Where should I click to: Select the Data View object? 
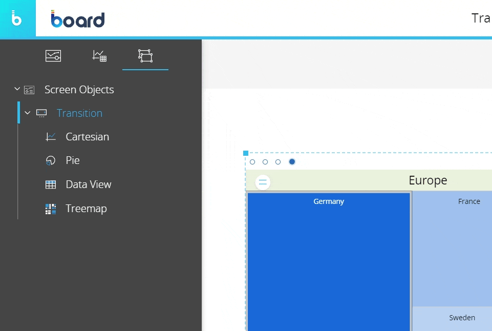tap(89, 184)
